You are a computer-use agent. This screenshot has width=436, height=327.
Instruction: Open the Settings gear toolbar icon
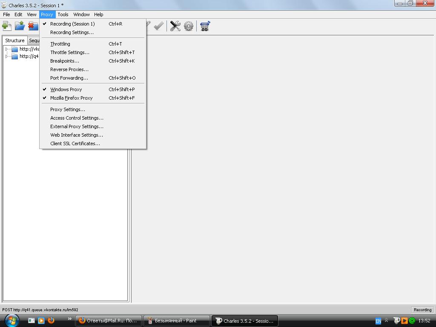[189, 26]
